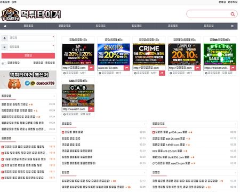Open the post mentioning yo154.com

tap(171, 132)
